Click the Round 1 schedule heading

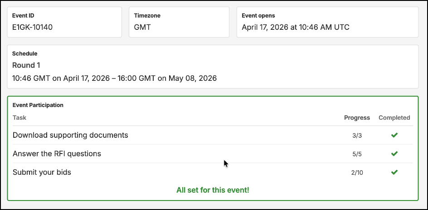point(26,65)
